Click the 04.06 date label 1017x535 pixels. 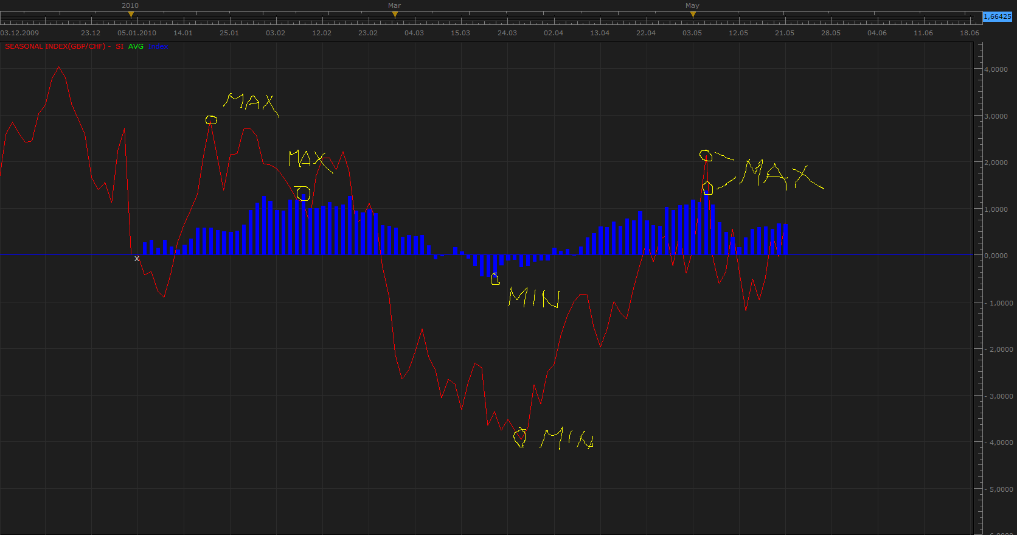[x=877, y=33]
